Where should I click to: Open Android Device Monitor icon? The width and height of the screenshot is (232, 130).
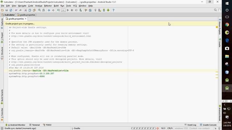(108, 10)
